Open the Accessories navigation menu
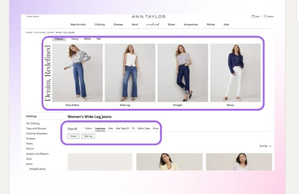299x194 pixels. [x=191, y=25]
